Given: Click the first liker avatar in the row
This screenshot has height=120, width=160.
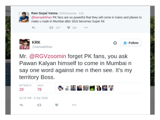Looking at the screenshot, I should tap(61, 88).
